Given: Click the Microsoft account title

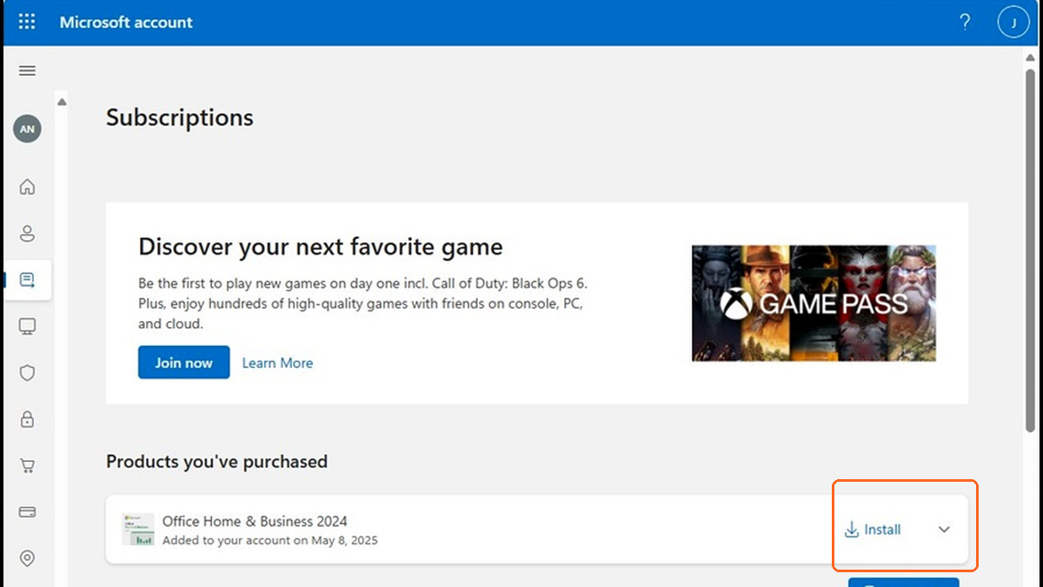Looking at the screenshot, I should (x=126, y=23).
